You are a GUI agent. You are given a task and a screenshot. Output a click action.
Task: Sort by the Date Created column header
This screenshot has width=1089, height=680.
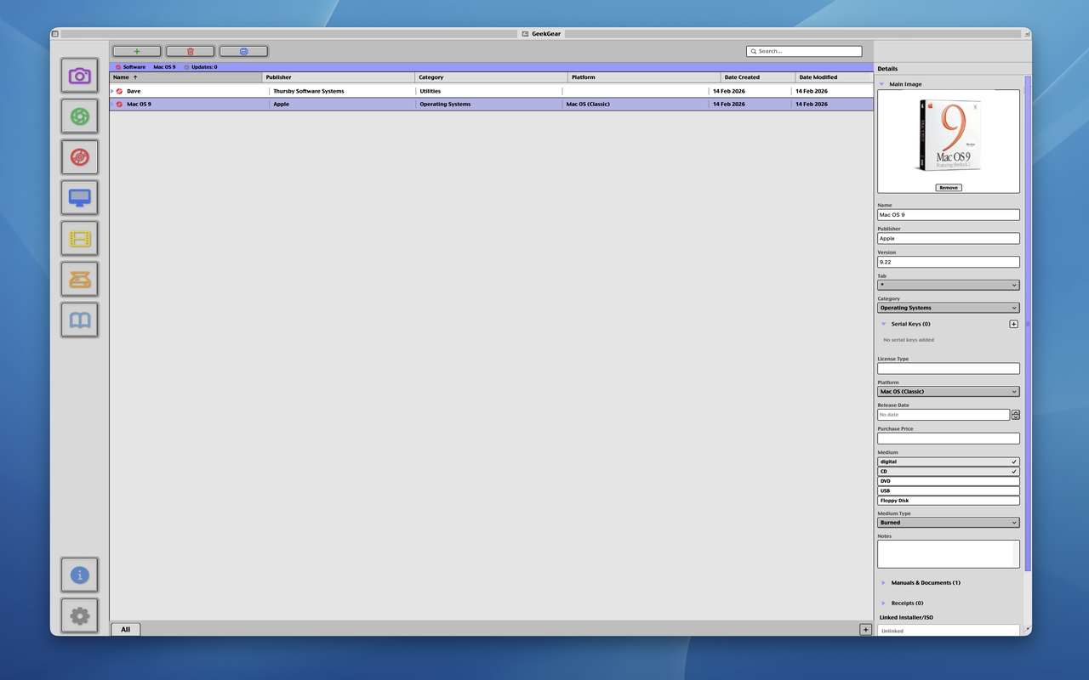pyautogui.click(x=758, y=77)
